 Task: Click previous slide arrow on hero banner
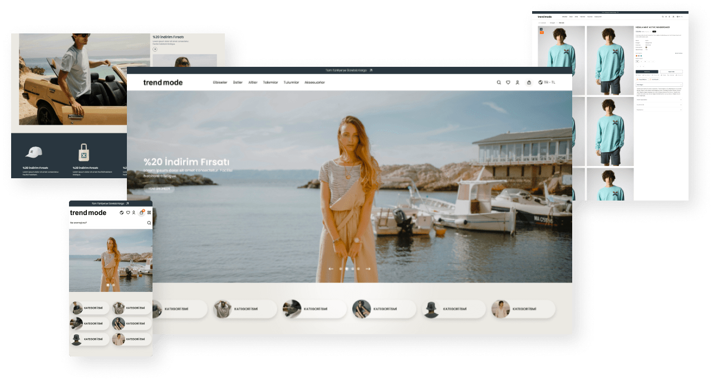click(331, 268)
